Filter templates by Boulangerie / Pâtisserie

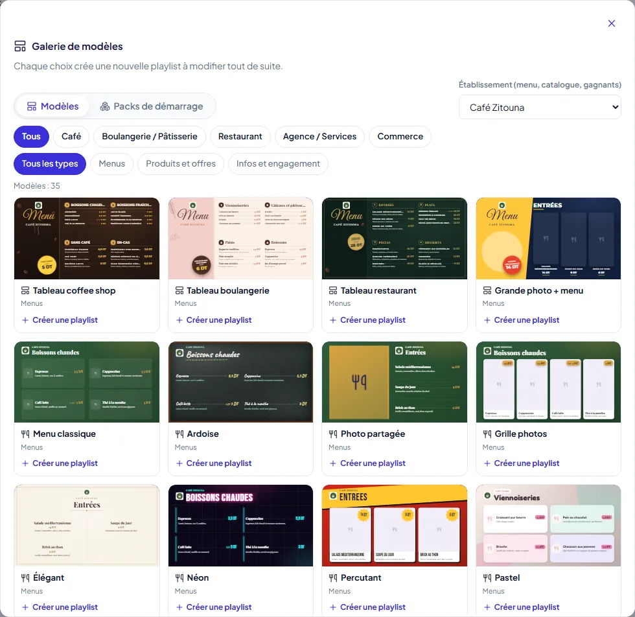click(150, 137)
